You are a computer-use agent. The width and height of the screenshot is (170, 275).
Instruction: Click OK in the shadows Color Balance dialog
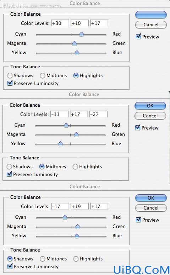(x=151, y=198)
